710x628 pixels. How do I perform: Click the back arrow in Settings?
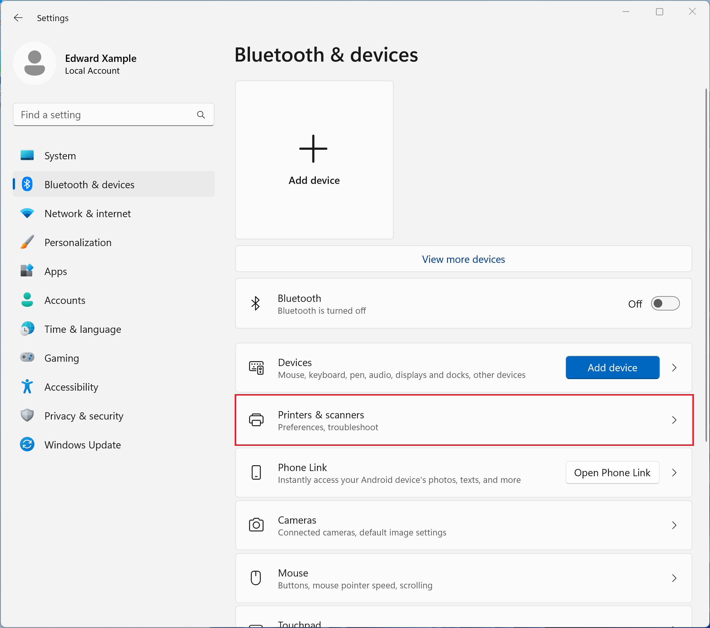tap(18, 18)
